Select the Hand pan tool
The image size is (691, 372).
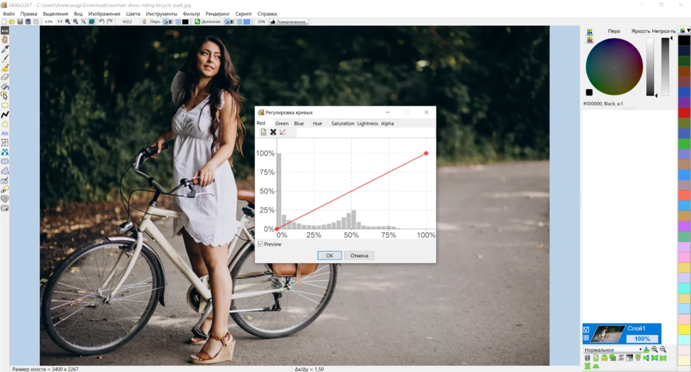(5, 40)
